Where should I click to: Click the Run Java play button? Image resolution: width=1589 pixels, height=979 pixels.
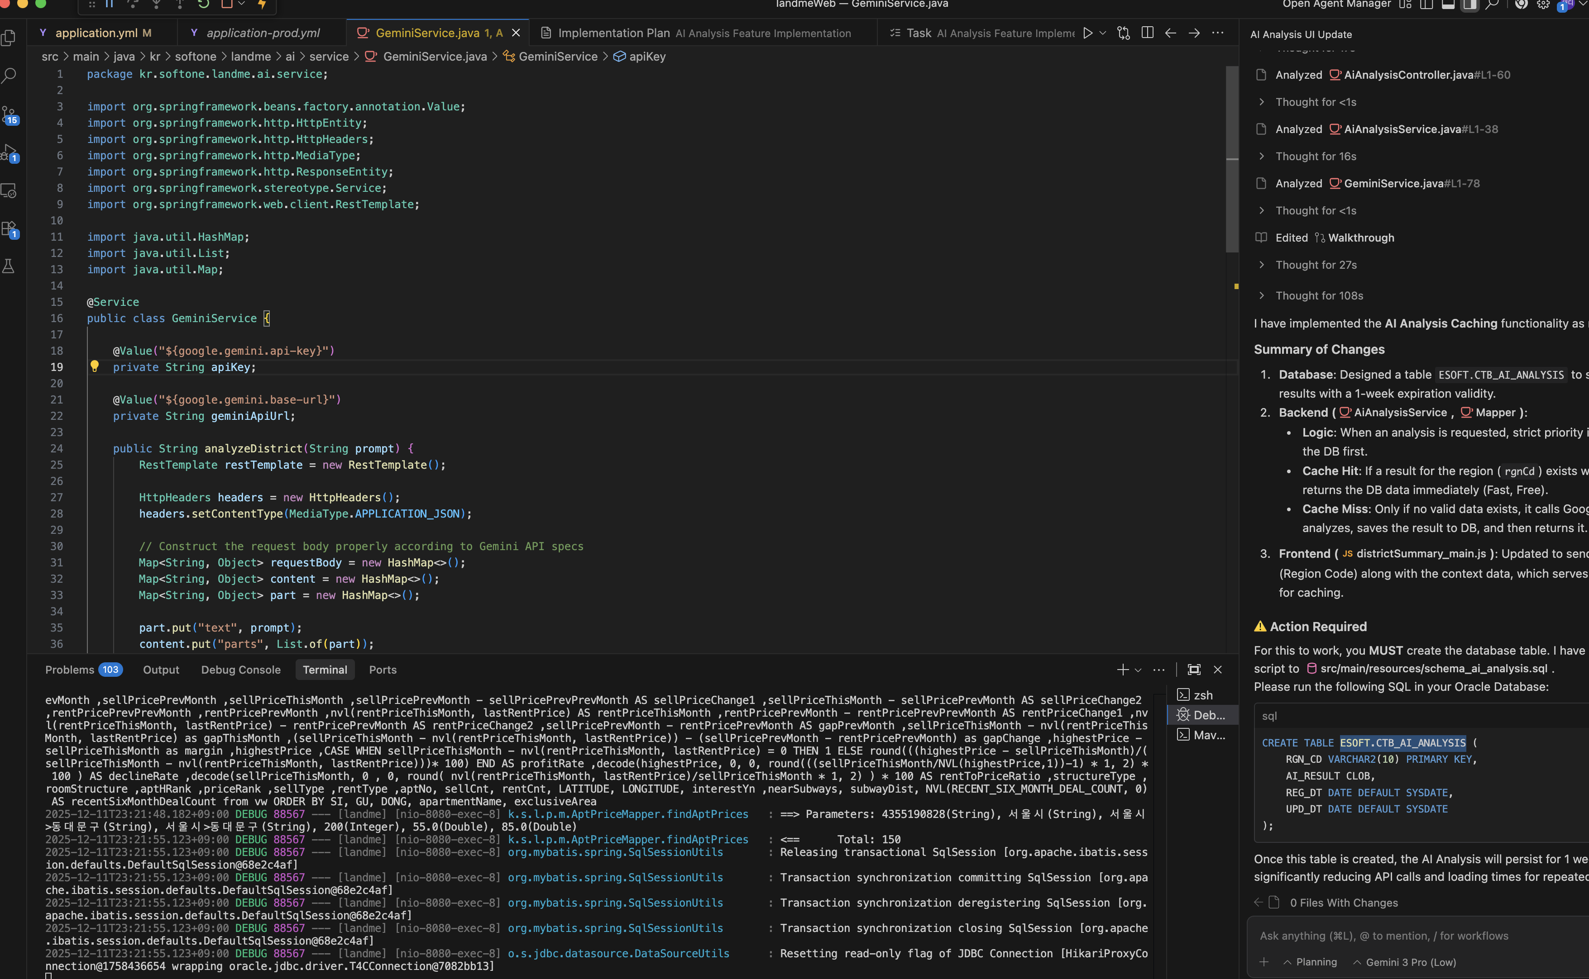(x=1087, y=33)
